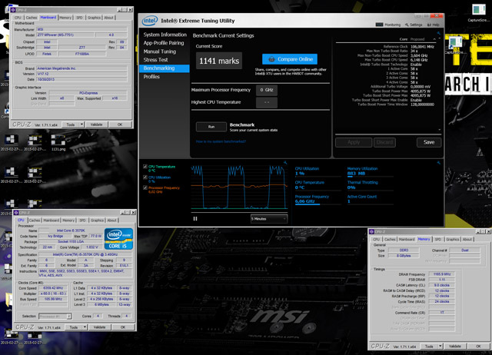Open Tools dropdown arrow in CPU-Z Memory window
This screenshot has height=355, width=492.
[440, 347]
